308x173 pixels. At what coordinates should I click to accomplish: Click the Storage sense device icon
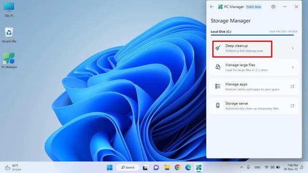pyautogui.click(x=218, y=106)
